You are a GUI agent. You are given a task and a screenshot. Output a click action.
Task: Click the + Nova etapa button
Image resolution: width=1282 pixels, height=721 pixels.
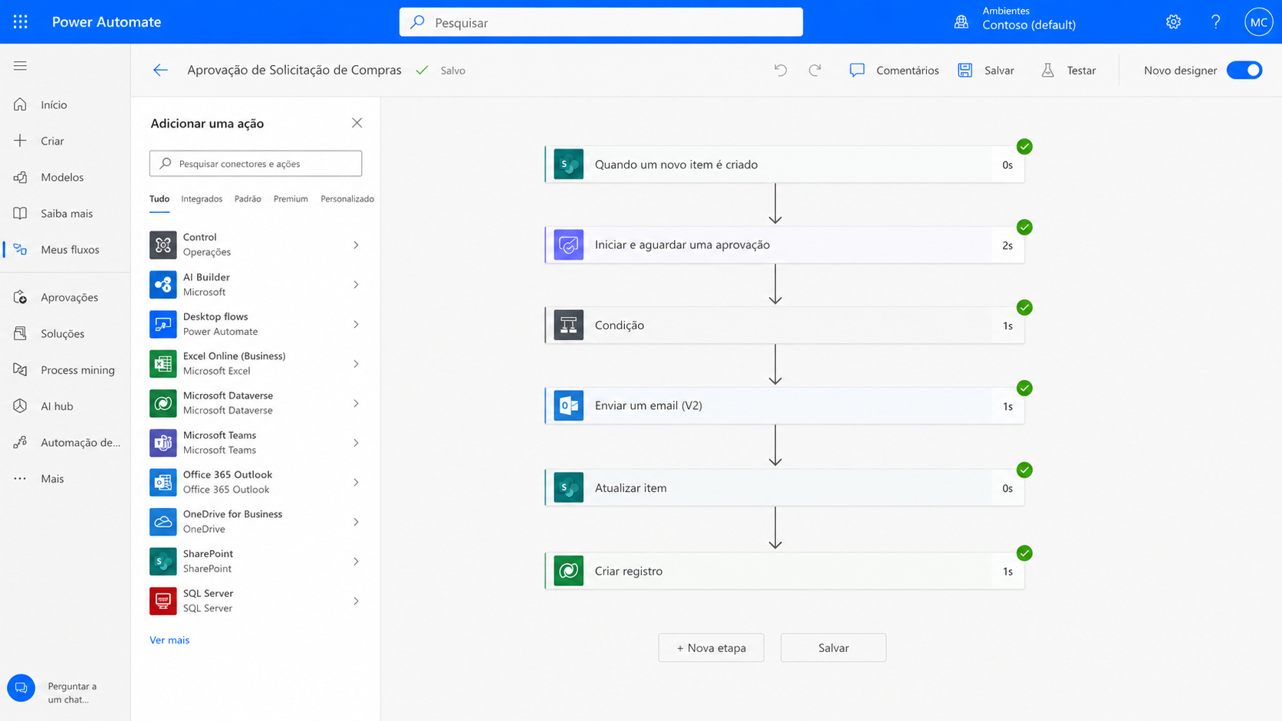[x=711, y=647]
